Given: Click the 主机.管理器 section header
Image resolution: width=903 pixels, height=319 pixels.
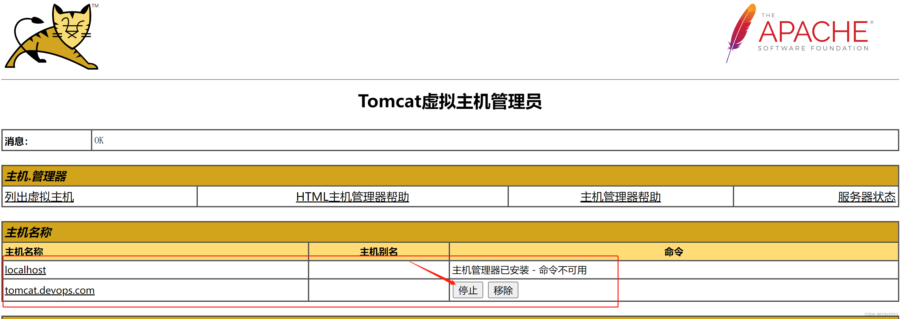Looking at the screenshot, I should tap(450, 176).
